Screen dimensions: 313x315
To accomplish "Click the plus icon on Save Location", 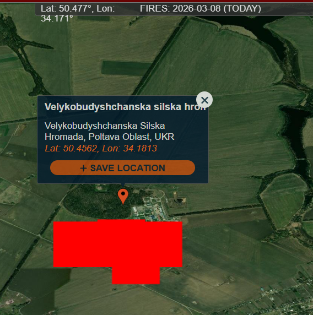I will coord(83,168).
